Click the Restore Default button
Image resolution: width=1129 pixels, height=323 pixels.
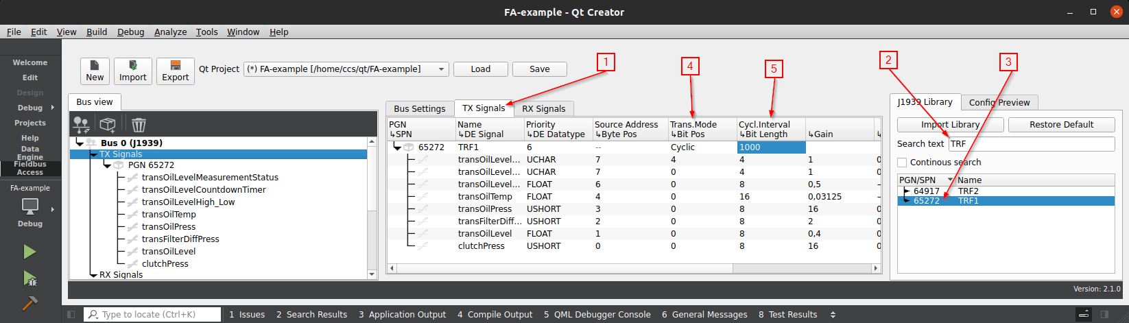pos(1061,125)
